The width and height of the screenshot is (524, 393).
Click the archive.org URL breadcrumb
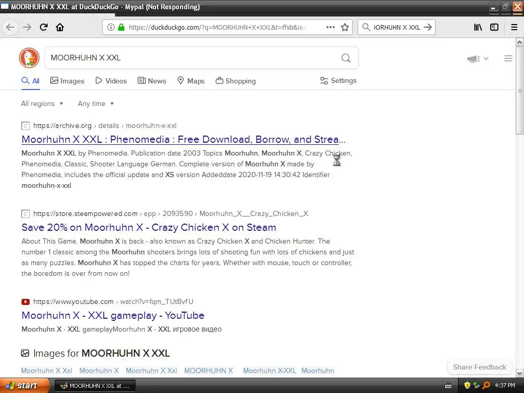point(105,126)
